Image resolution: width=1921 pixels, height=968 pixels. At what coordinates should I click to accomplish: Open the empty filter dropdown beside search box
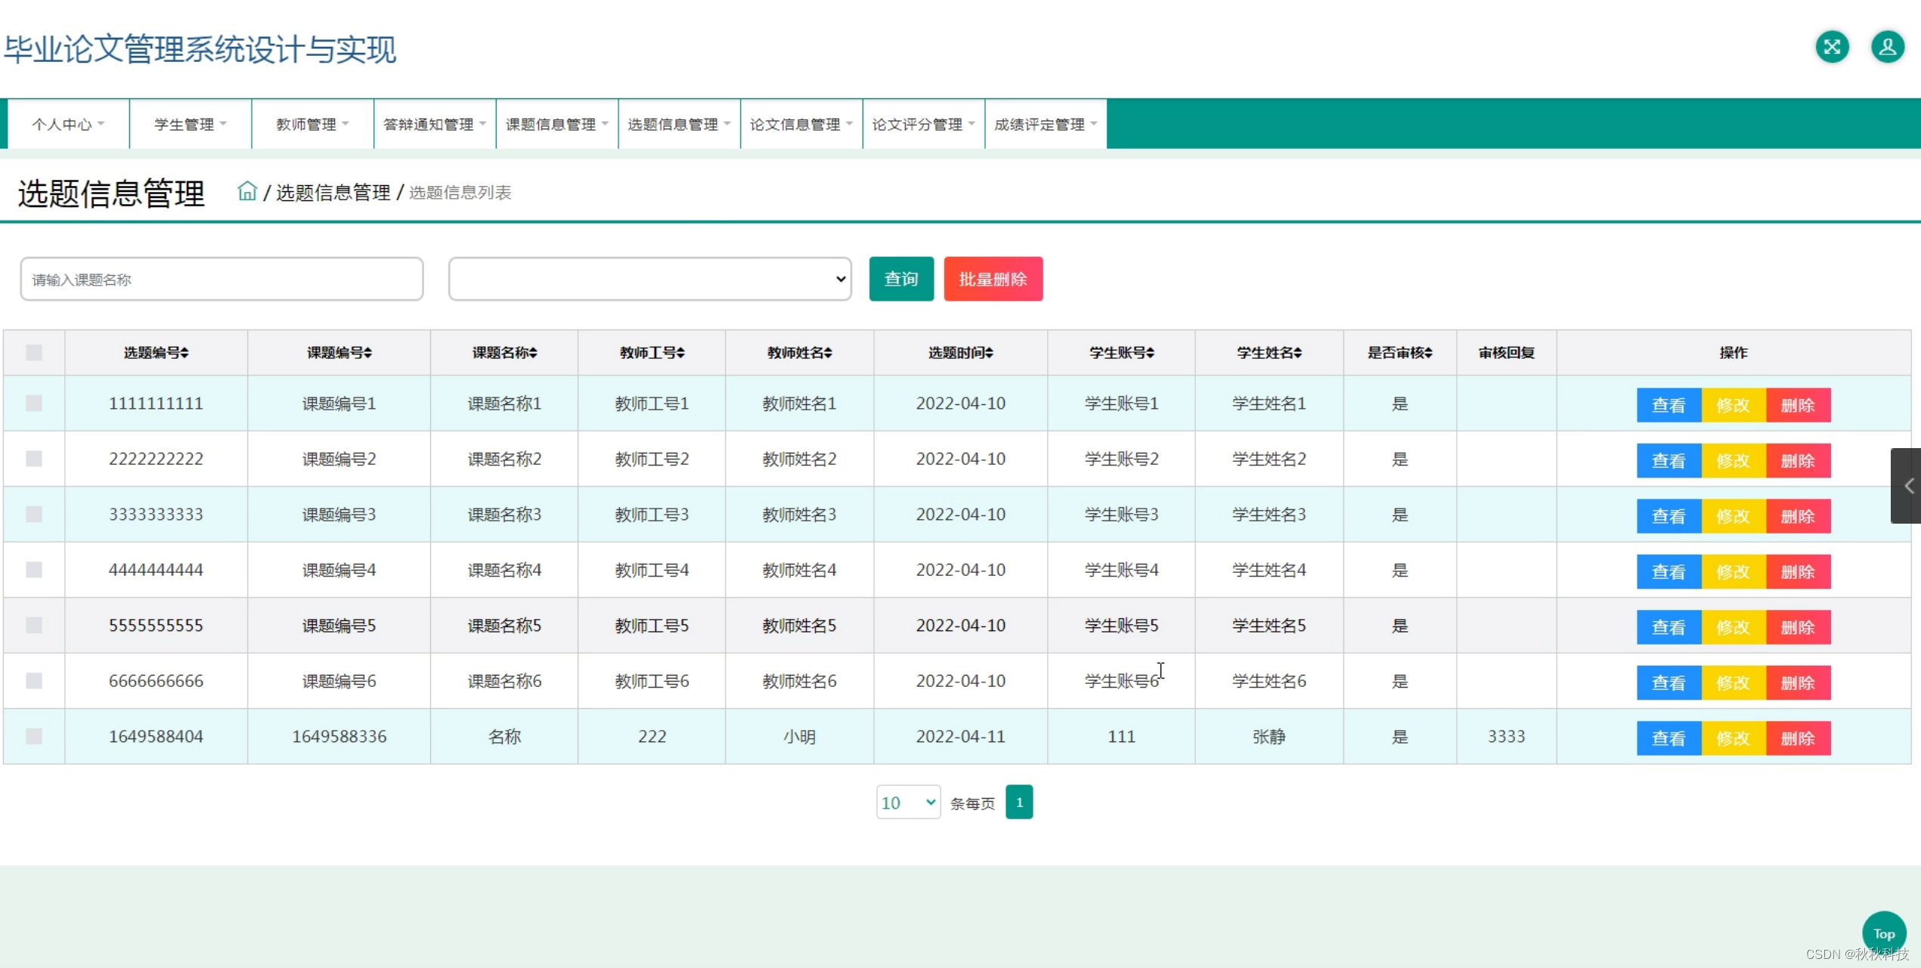[x=649, y=278]
